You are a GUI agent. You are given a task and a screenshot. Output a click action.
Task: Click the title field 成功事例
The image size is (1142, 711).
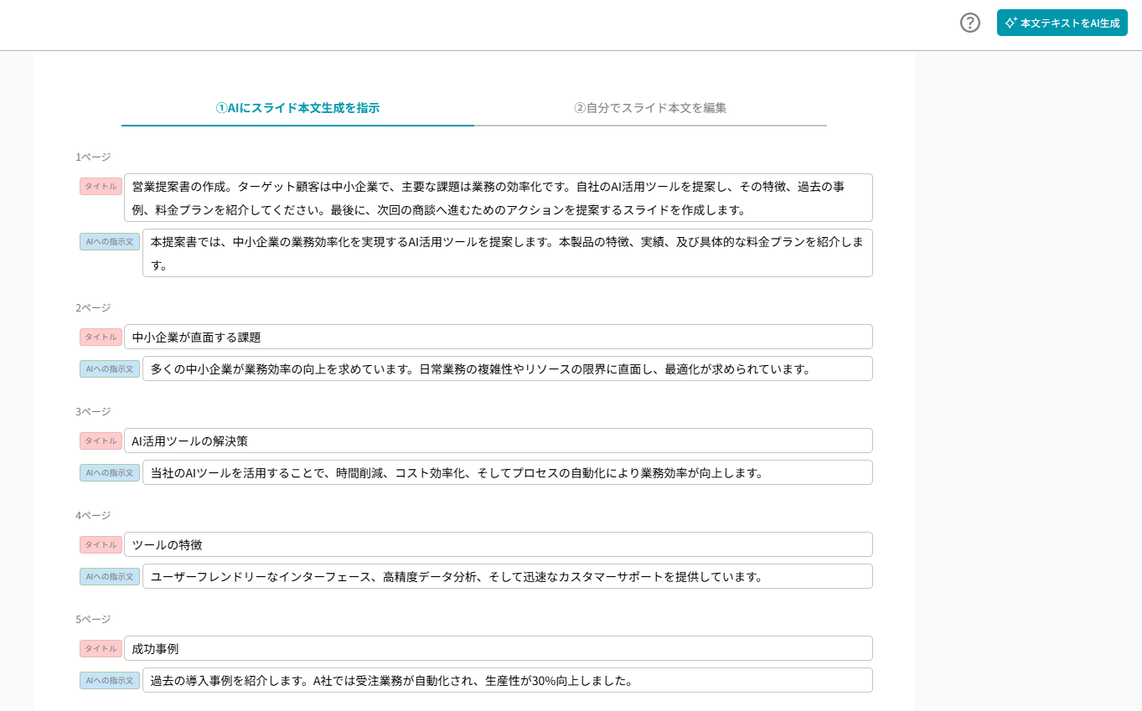(499, 648)
